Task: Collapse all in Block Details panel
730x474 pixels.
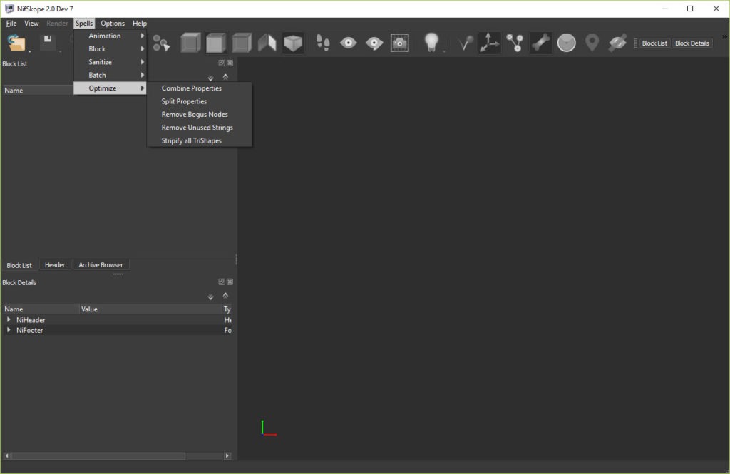Action: [x=225, y=295]
